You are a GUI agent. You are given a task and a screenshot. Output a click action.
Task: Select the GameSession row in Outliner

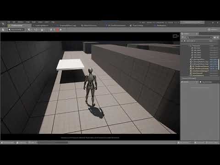click(x=200, y=73)
